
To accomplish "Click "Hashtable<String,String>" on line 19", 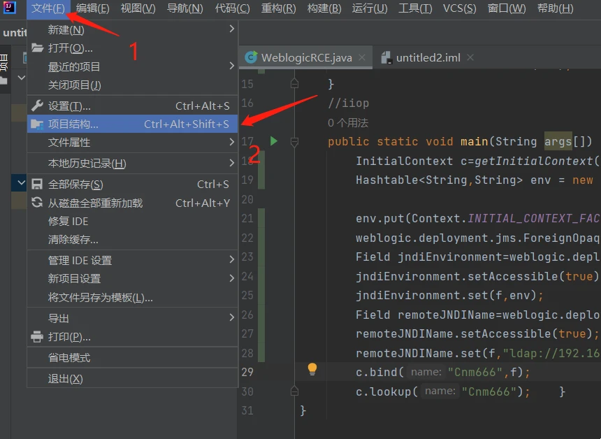I will [x=440, y=180].
